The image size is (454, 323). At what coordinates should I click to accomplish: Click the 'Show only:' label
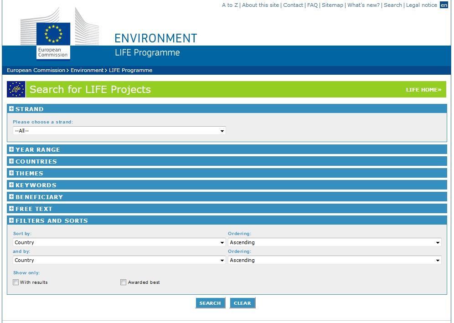tap(26, 272)
